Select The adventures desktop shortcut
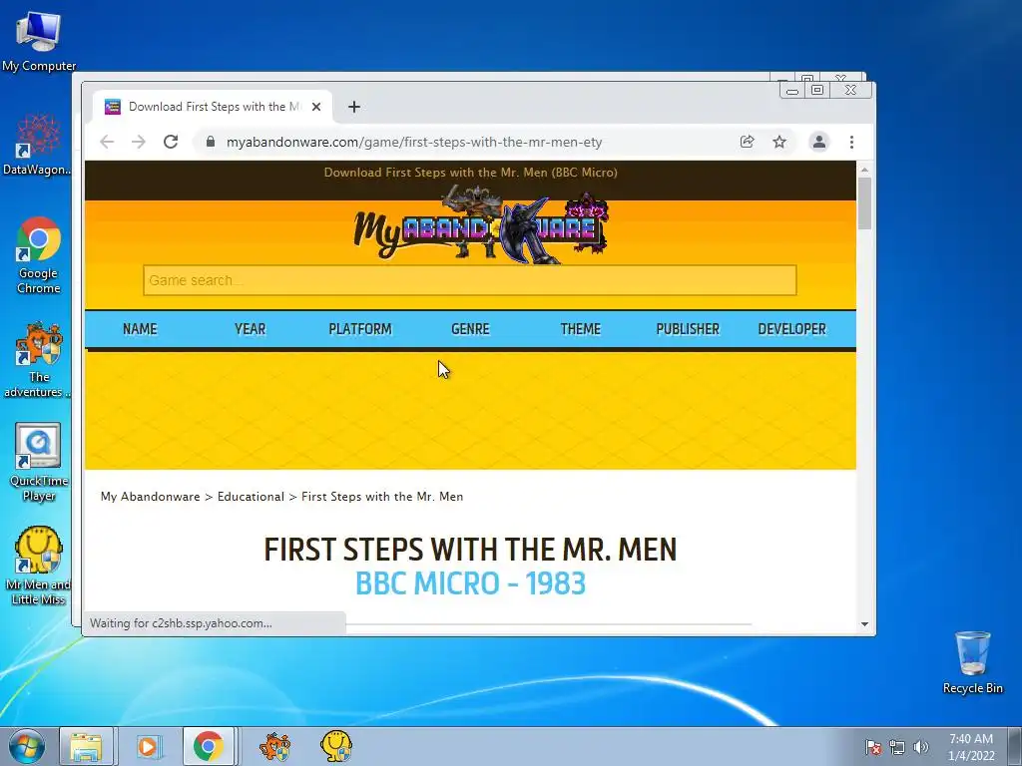The height and width of the screenshot is (766, 1022). (x=38, y=359)
